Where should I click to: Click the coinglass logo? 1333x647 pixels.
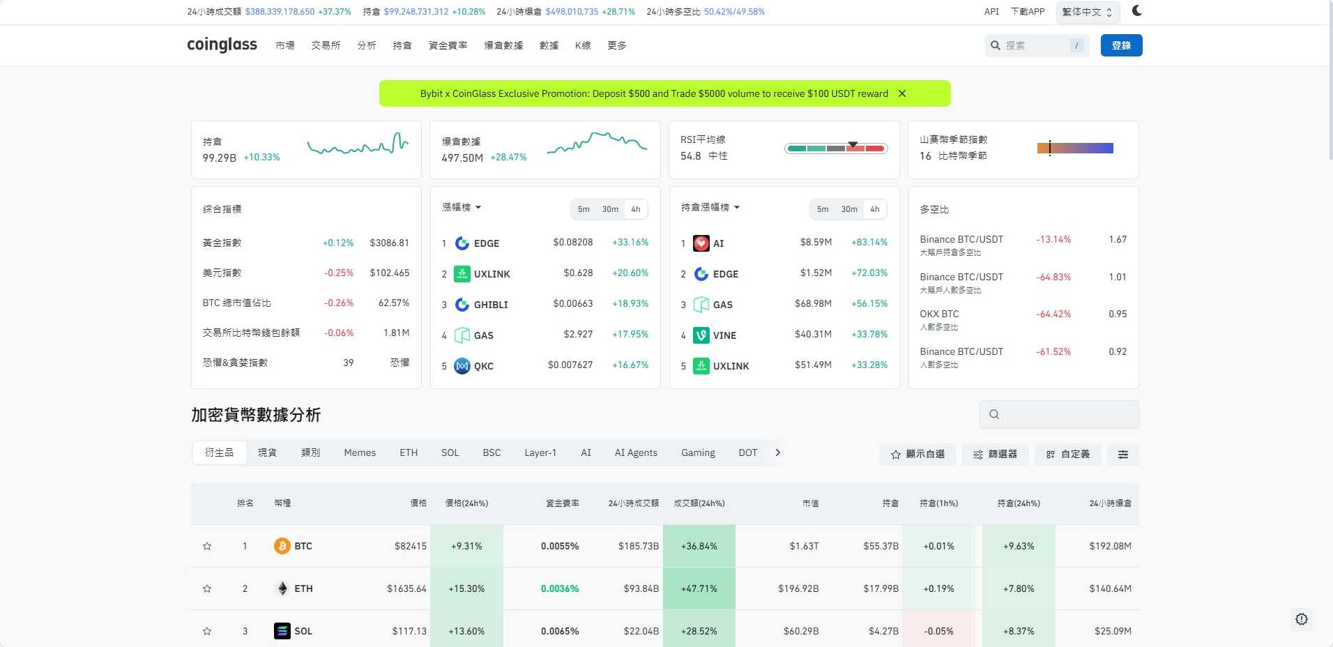point(222,45)
